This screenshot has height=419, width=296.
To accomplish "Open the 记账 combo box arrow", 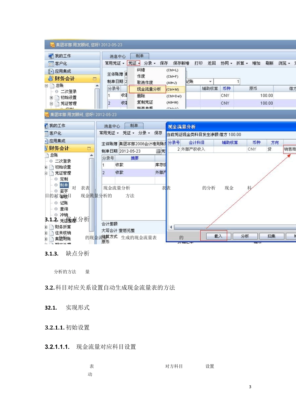I will [x=210, y=81].
